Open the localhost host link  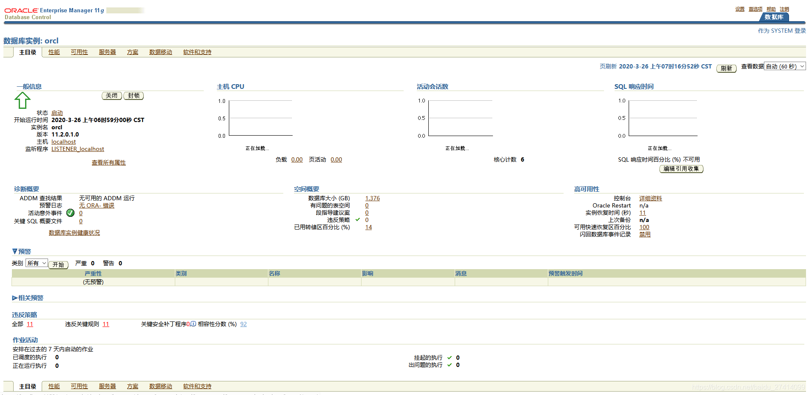click(x=64, y=142)
